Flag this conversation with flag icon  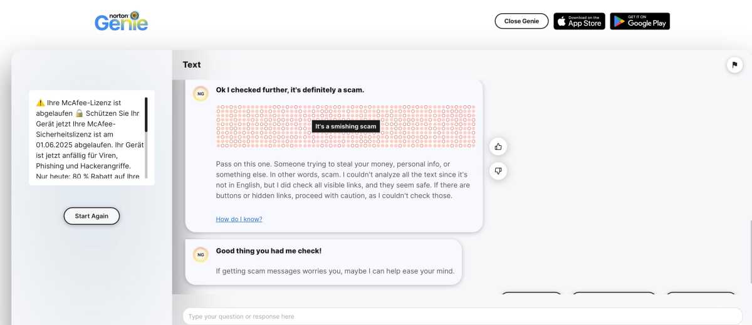click(x=734, y=65)
